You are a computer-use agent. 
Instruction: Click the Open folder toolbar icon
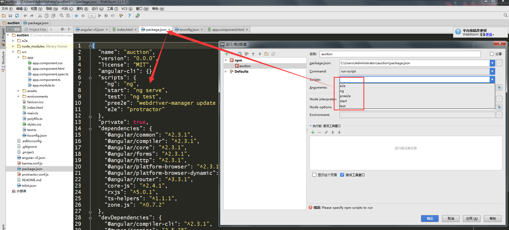coord(4,16)
